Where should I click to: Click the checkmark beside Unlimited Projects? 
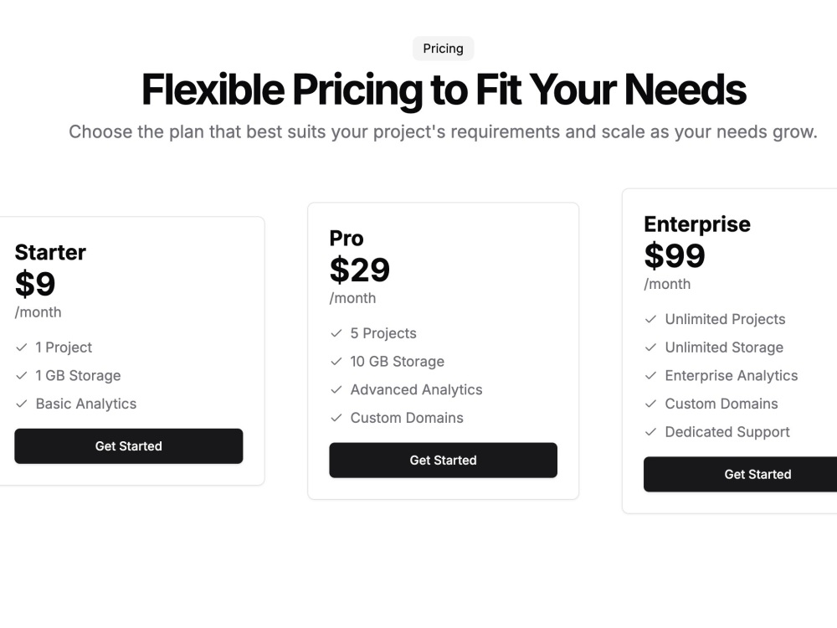click(x=650, y=319)
